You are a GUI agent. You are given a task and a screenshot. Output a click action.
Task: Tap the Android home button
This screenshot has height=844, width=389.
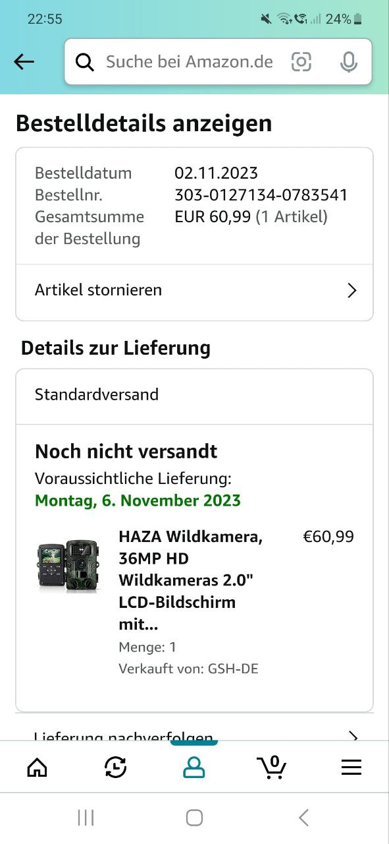tap(194, 818)
